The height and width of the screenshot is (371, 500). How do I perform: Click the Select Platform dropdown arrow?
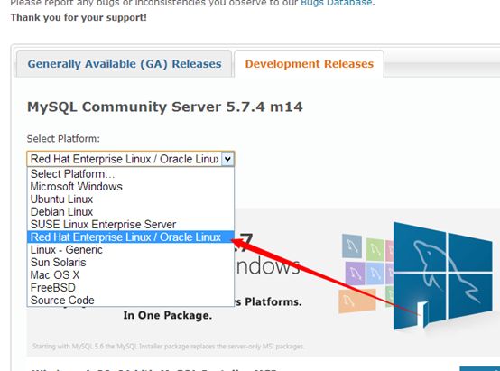point(227,159)
